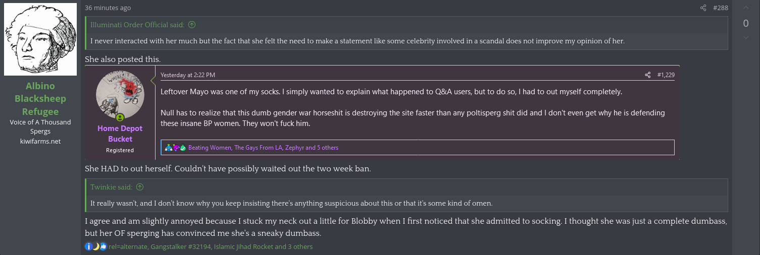Click the share icon beside #1,229
Screen dimensions: 760x255
click(x=647, y=75)
